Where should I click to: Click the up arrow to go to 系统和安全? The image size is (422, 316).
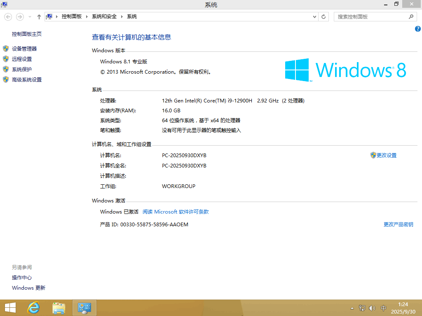(39, 16)
